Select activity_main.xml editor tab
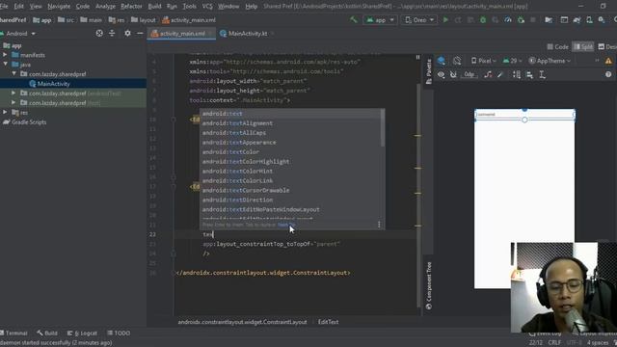617x347 pixels. click(x=181, y=34)
